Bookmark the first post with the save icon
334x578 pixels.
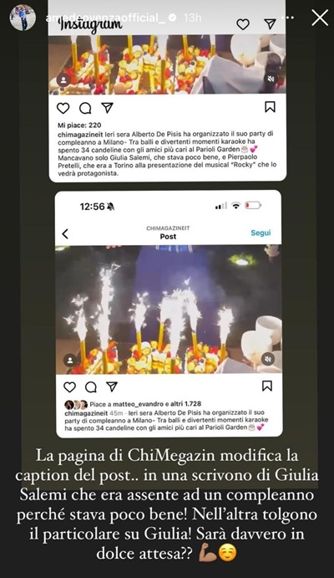pos(270,107)
